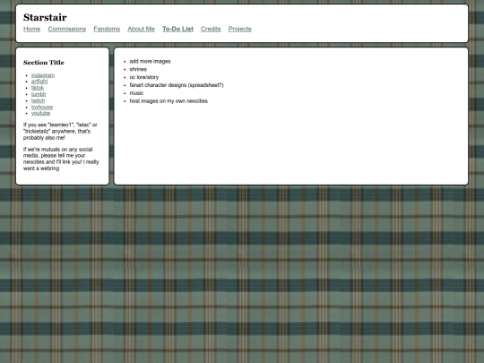Select the 'music' list item
The height and width of the screenshot is (363, 484).
click(x=136, y=93)
